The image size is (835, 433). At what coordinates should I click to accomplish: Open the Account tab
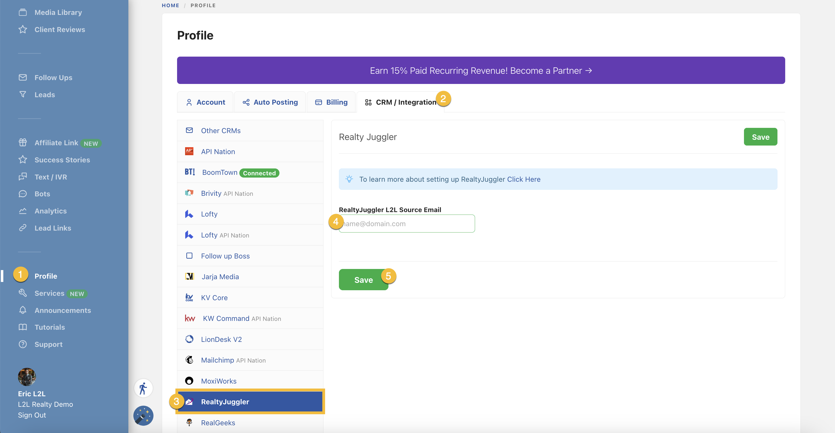click(206, 102)
